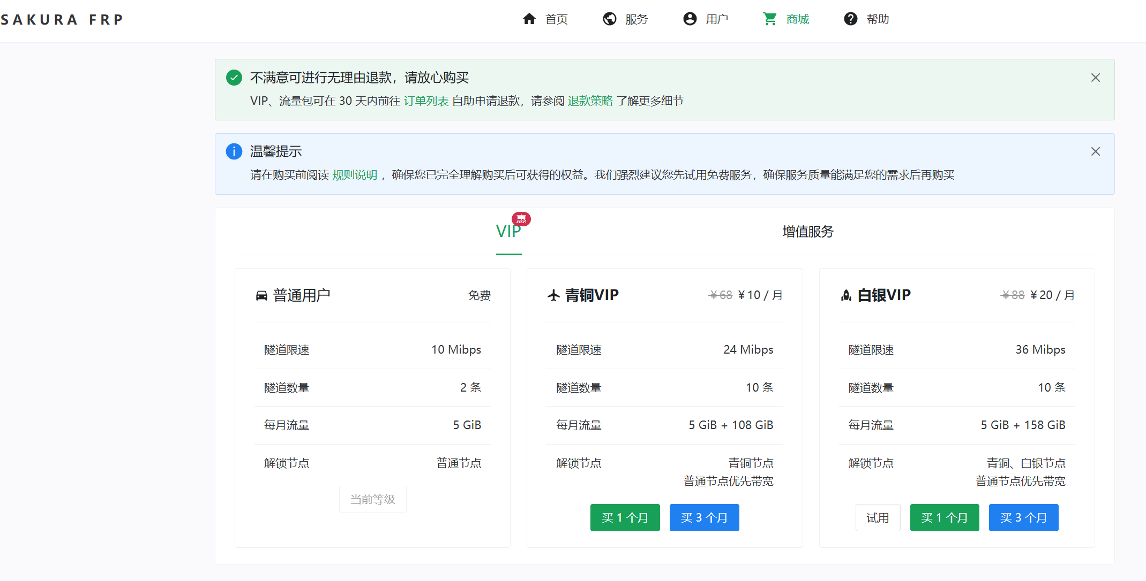Viewport: 1146px width, 581px height.
Task: View the 退款策略 refund policy link
Action: point(590,101)
